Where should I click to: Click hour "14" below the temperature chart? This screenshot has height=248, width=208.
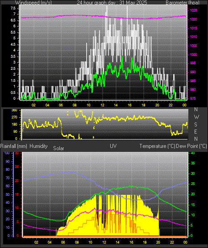(x=117, y=242)
